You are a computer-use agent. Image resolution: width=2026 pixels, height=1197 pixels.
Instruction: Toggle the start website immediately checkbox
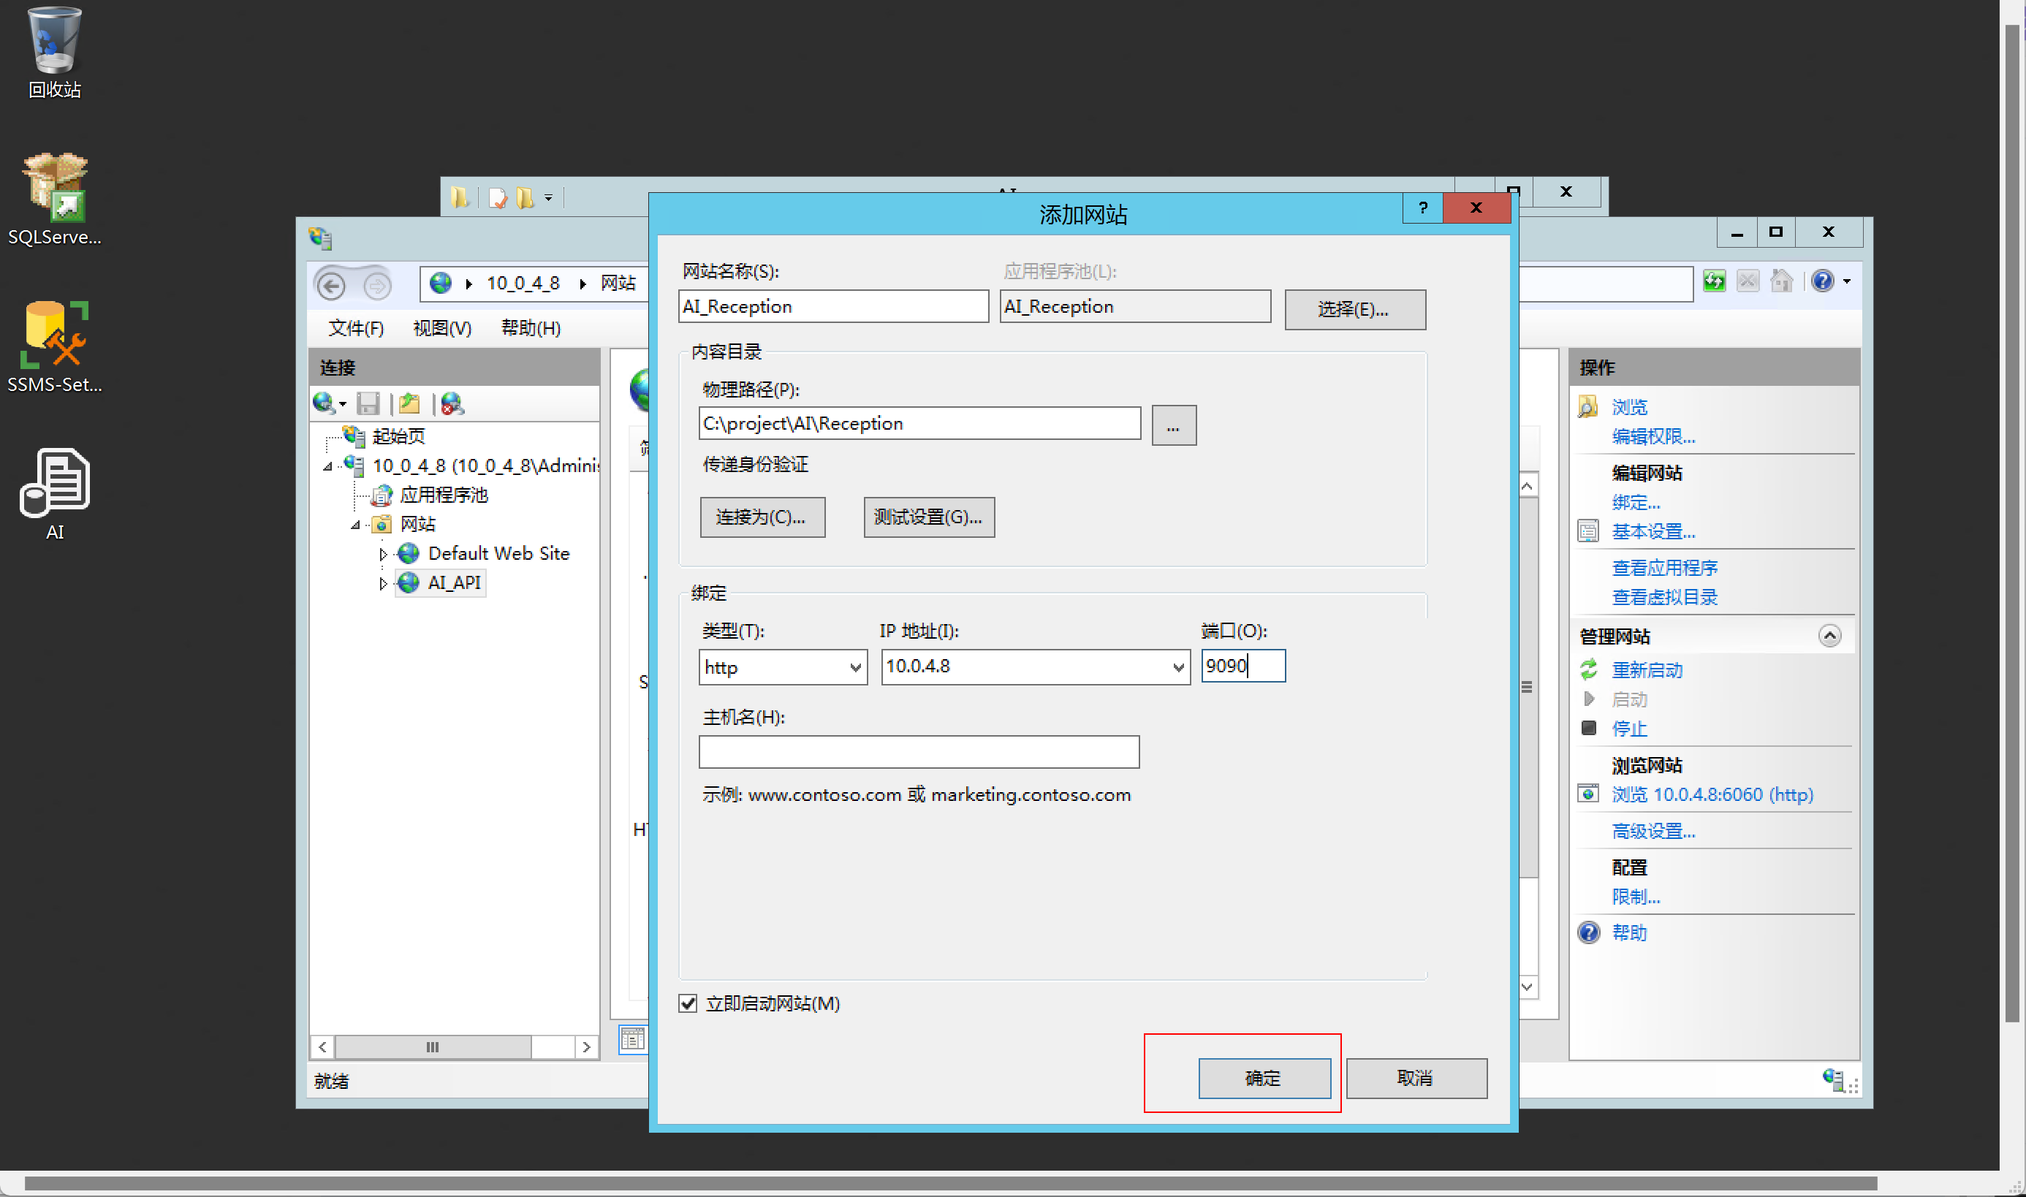(x=687, y=1003)
